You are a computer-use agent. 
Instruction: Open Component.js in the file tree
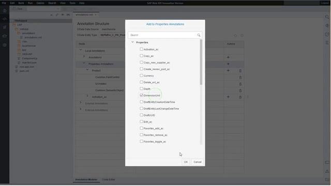pyautogui.click(x=29, y=58)
